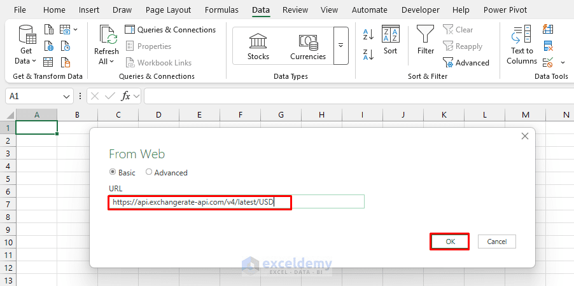
Task: Click the URL input field
Action: click(x=237, y=202)
